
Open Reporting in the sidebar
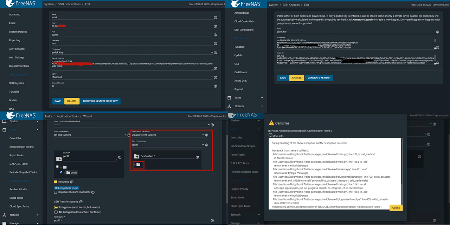pyautogui.click(x=15, y=40)
